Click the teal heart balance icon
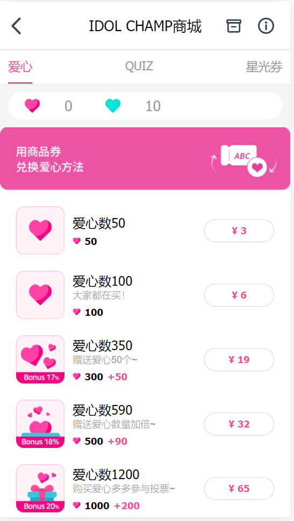The height and width of the screenshot is (521, 294). point(113,106)
